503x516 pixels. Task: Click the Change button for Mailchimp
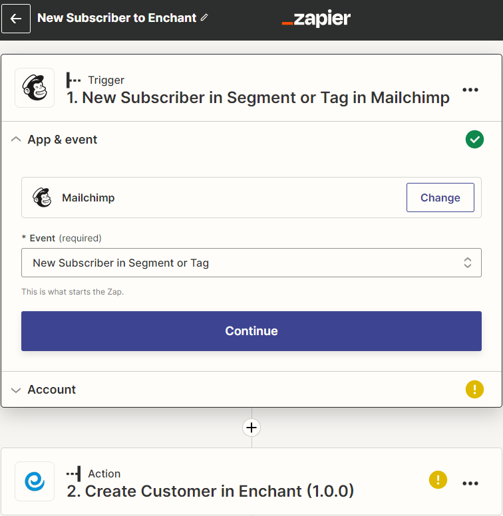[x=440, y=197]
